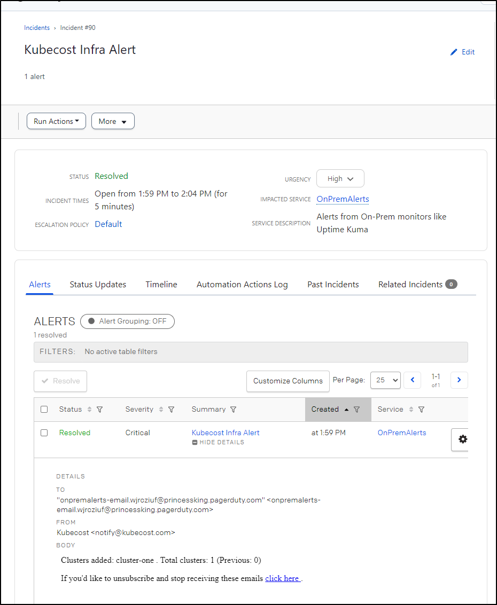
Task: Open the Default escalation policy link
Action: tap(108, 224)
